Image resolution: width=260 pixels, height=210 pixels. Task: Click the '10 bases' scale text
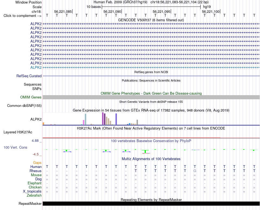point(94,7)
